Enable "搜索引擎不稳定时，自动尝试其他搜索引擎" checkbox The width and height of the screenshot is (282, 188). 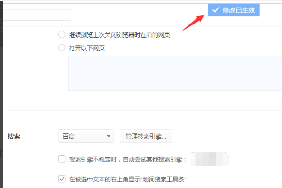(62, 159)
